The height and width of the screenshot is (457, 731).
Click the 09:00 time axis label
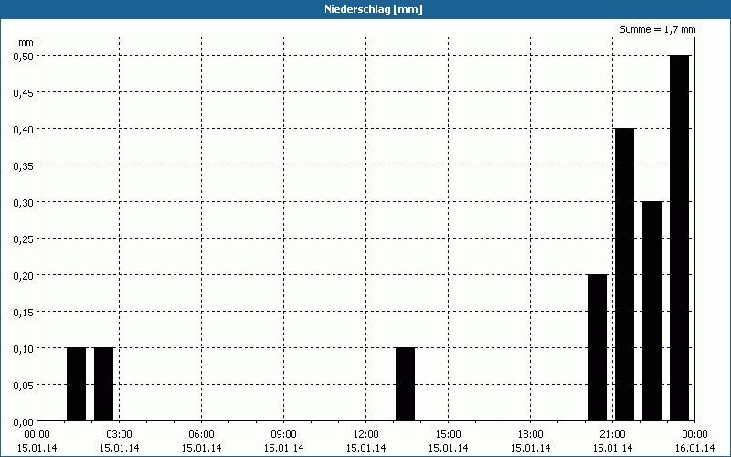point(283,435)
